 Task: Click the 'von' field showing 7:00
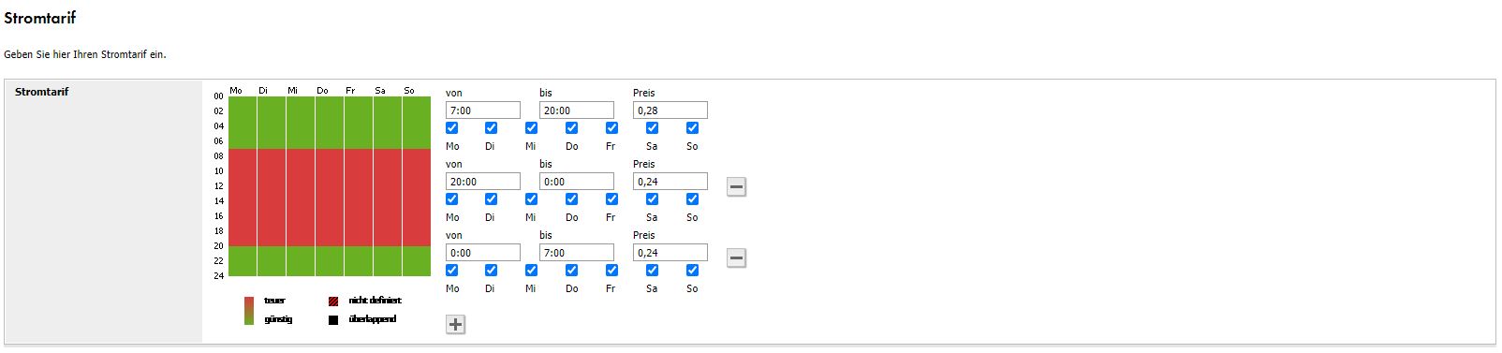pyautogui.click(x=483, y=110)
